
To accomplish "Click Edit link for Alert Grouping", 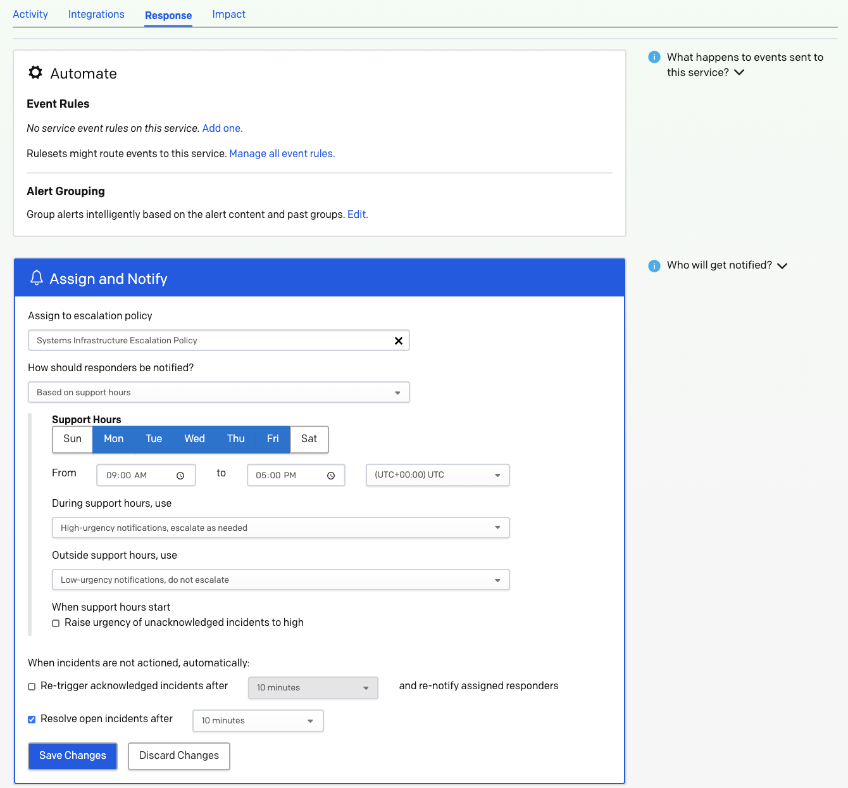I will tap(358, 214).
